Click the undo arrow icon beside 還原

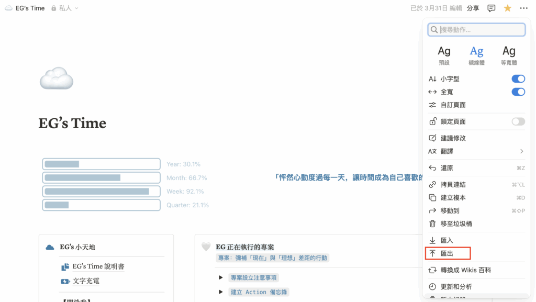tap(432, 168)
